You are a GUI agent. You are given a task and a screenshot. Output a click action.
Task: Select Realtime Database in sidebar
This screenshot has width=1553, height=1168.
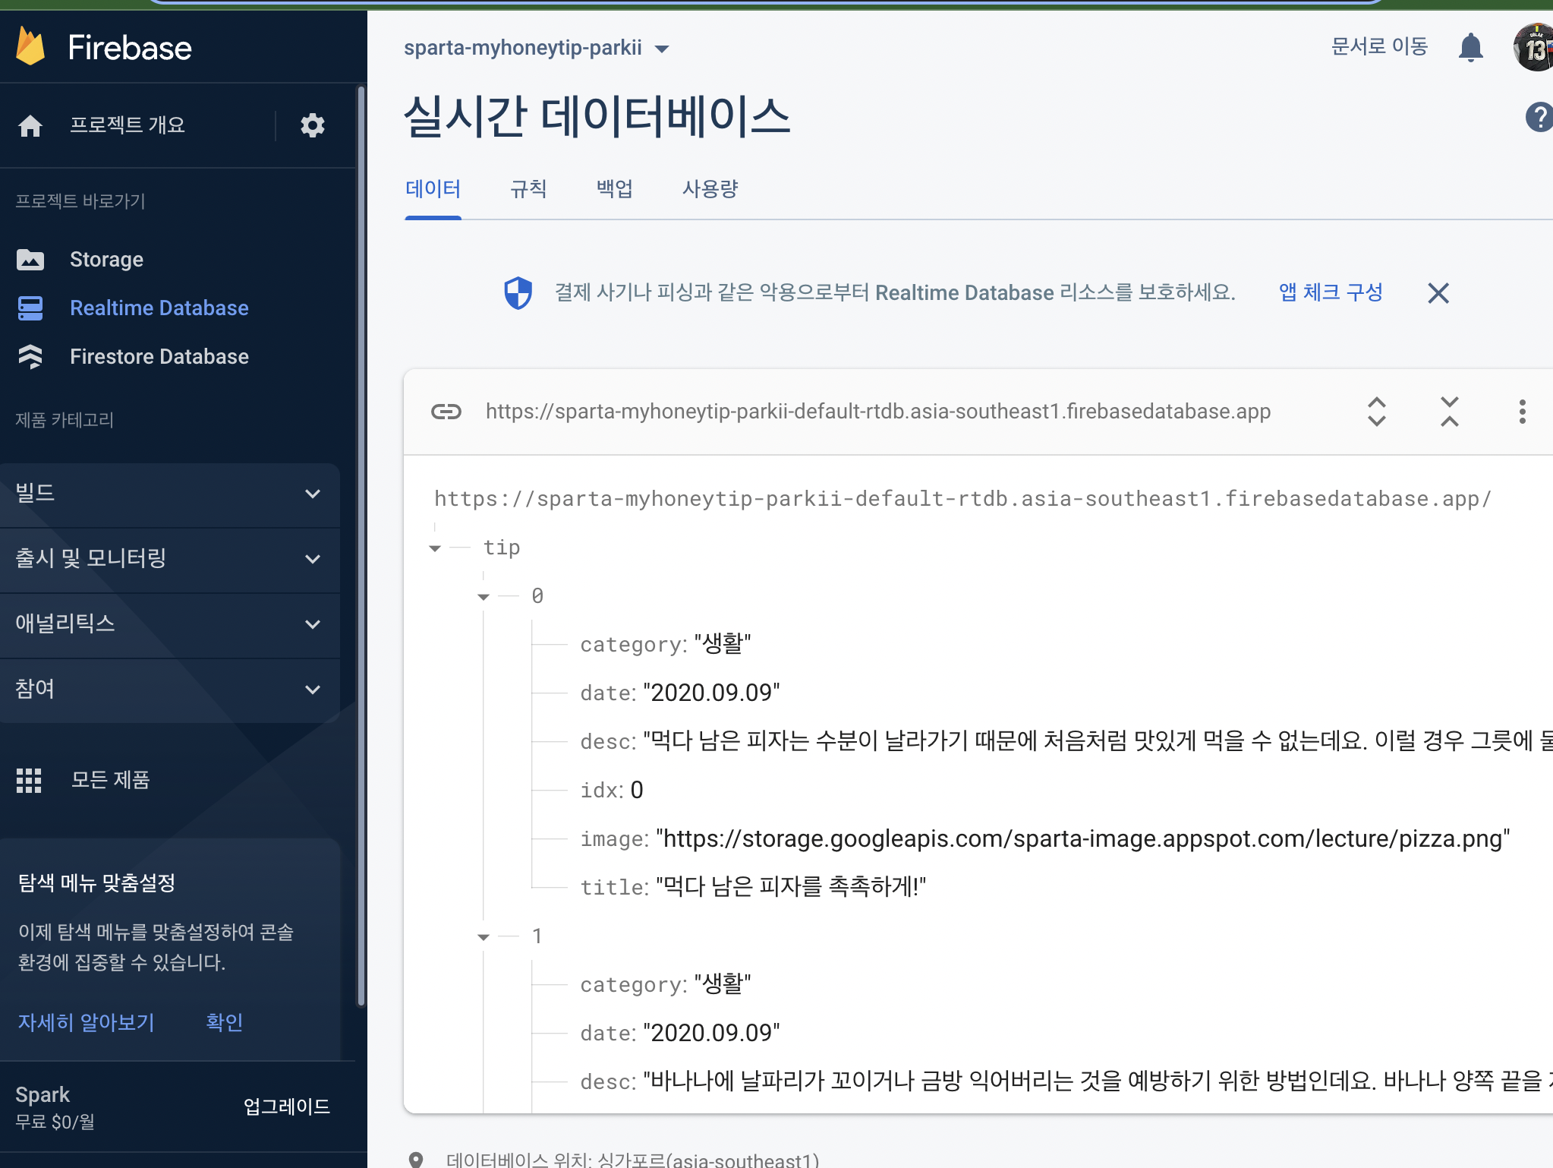point(159,308)
